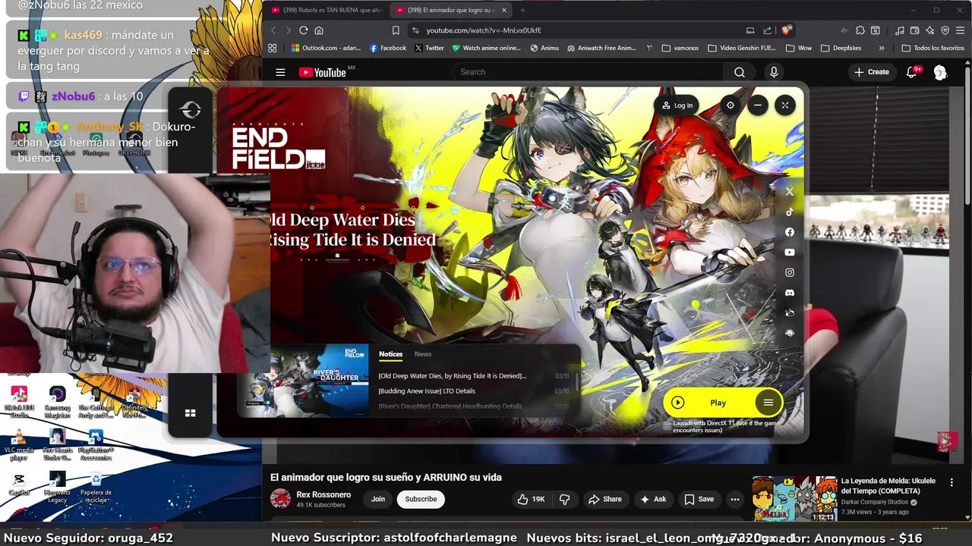Open the Todos los favoritos folder
This screenshot has width=972, height=546.
click(933, 48)
